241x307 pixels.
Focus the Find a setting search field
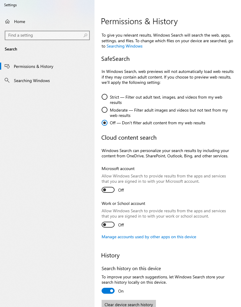point(47,35)
